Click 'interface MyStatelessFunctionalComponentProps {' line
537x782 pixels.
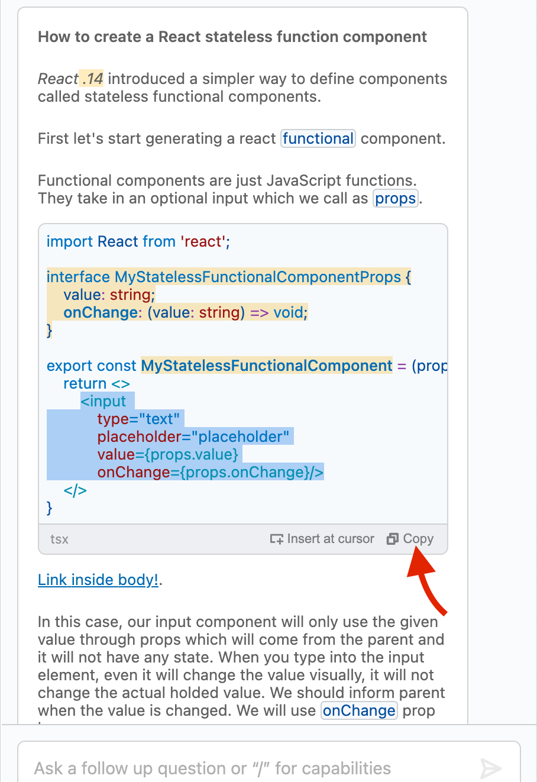click(229, 277)
